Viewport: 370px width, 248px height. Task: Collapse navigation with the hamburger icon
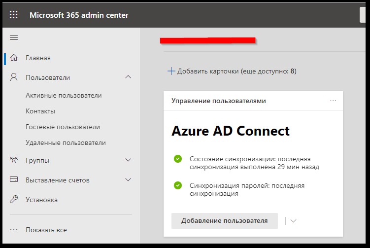click(x=14, y=38)
